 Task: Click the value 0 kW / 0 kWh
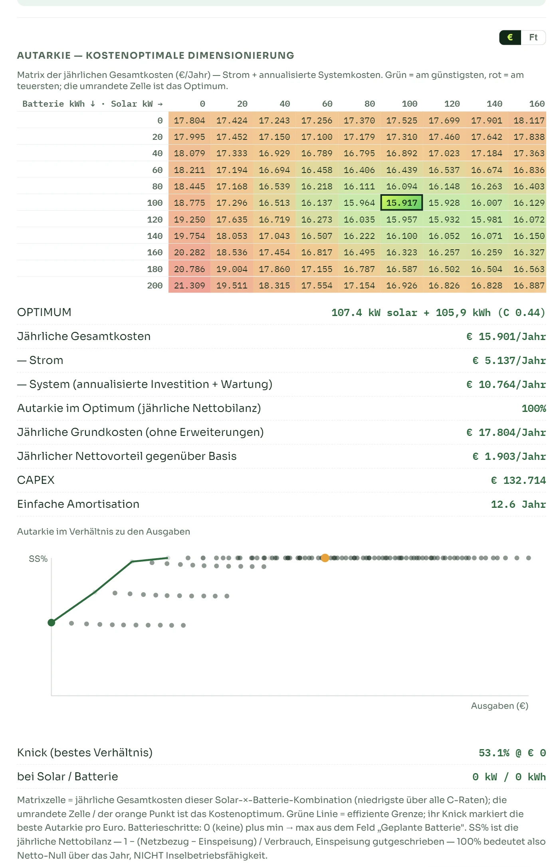click(x=509, y=777)
